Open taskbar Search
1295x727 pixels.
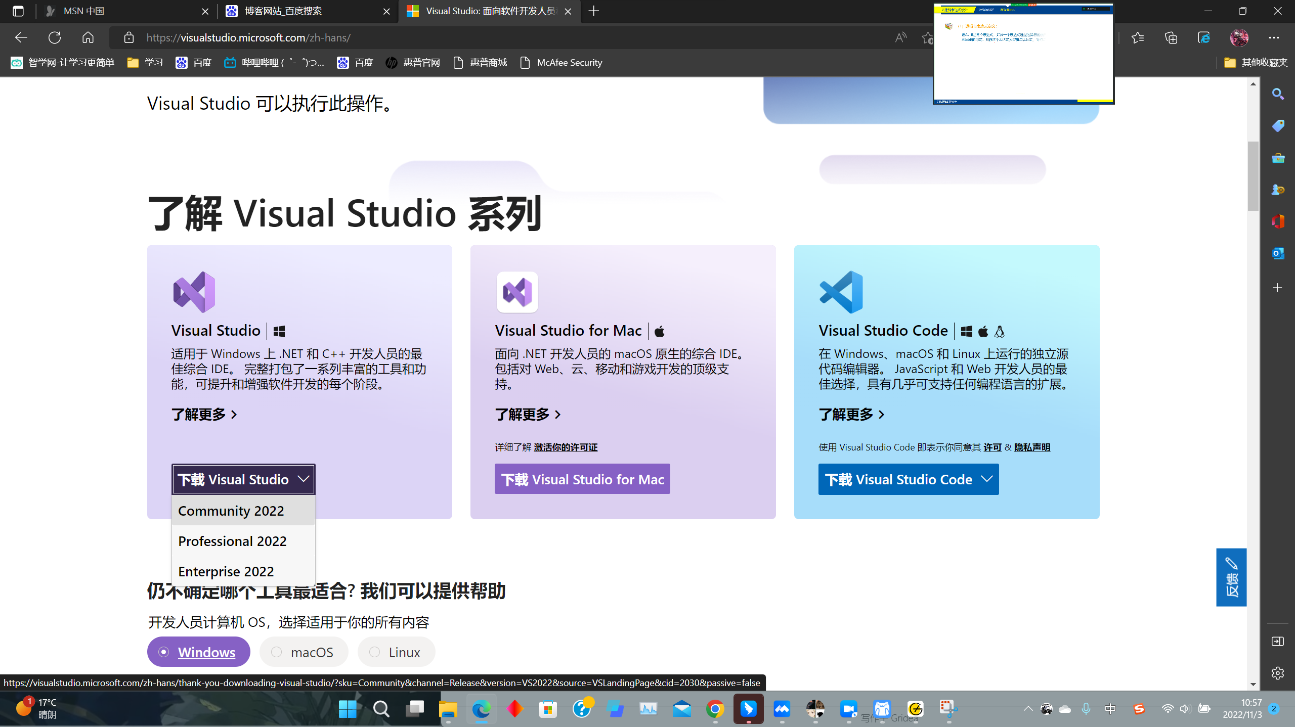pos(381,709)
